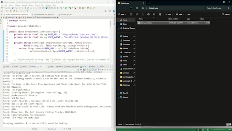Screen dimensions: 232x131
Task: Click scraped_books.csv file in Explorer
Action: coord(173,23)
